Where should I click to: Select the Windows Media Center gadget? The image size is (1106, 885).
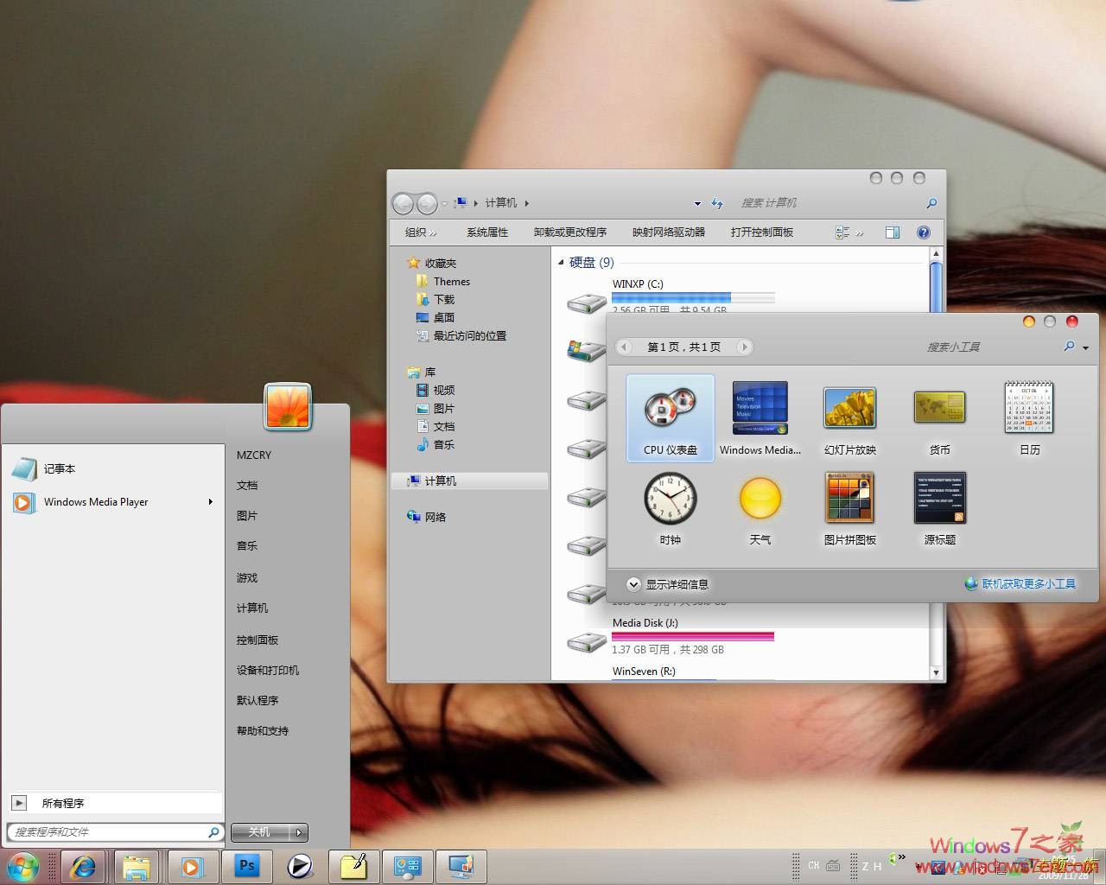click(760, 417)
